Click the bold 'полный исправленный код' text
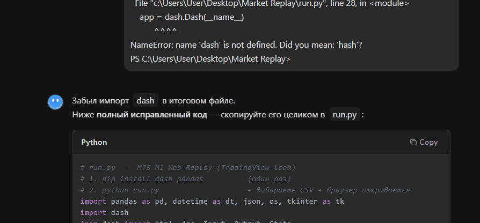Image resolution: width=480 pixels, height=223 pixels. coord(151,114)
